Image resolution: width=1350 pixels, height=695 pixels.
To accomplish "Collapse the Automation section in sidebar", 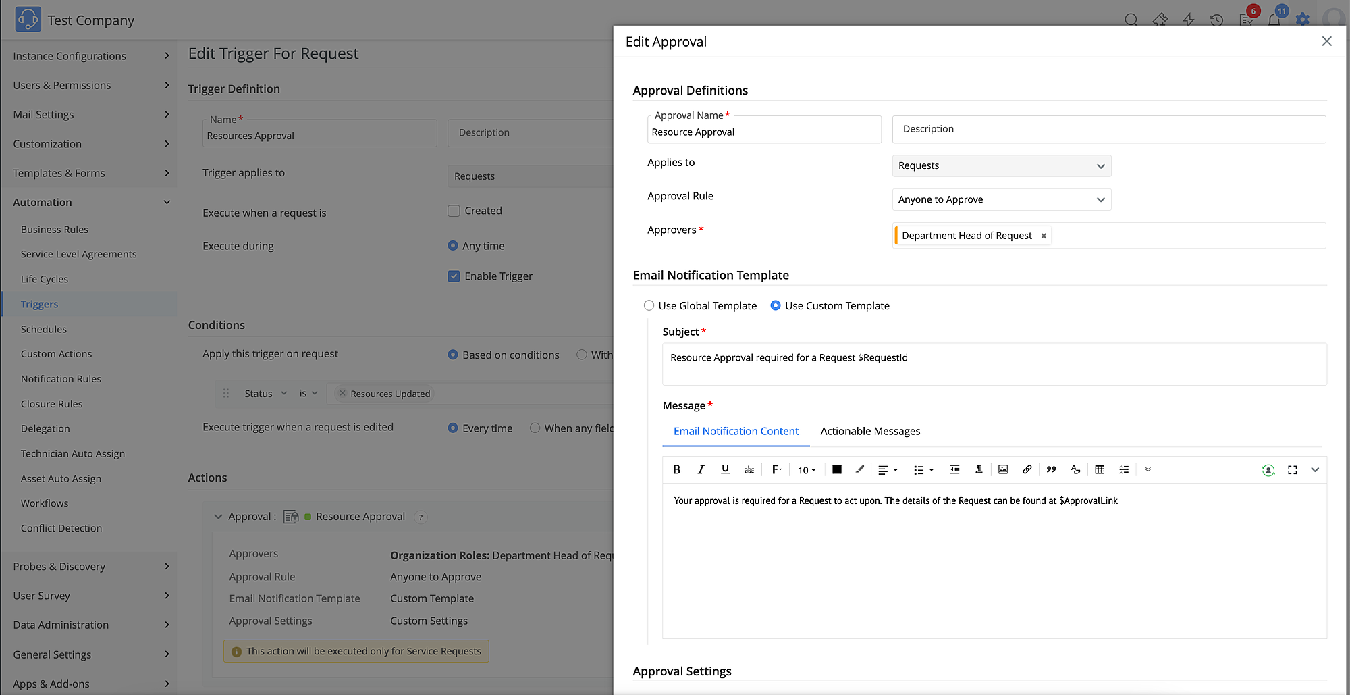I will point(167,201).
